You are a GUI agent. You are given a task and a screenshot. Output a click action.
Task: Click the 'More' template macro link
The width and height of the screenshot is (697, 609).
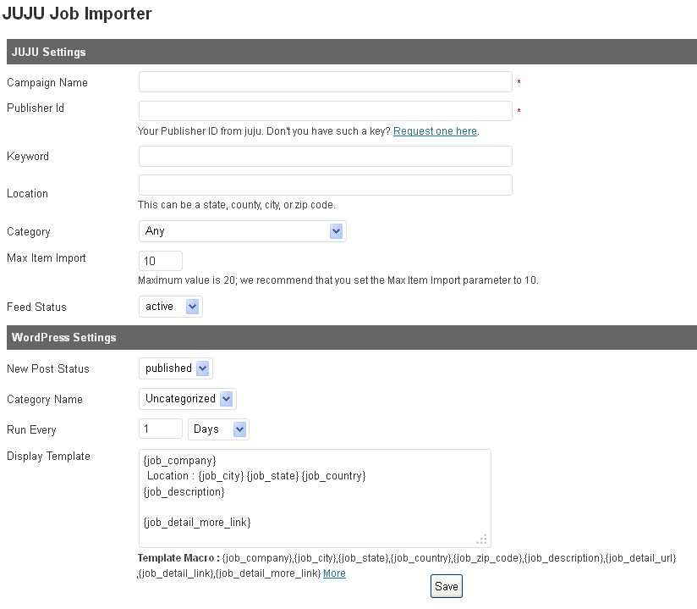click(334, 573)
